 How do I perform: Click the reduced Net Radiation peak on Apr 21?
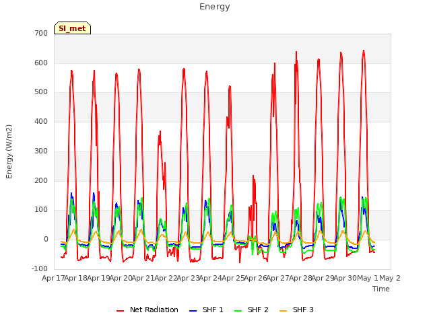coord(160,132)
